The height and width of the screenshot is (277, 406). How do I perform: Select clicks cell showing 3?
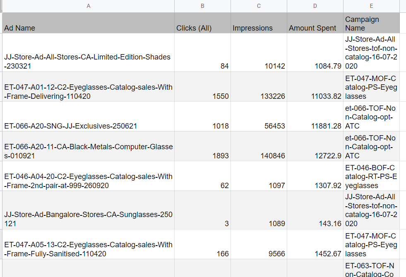(x=202, y=210)
